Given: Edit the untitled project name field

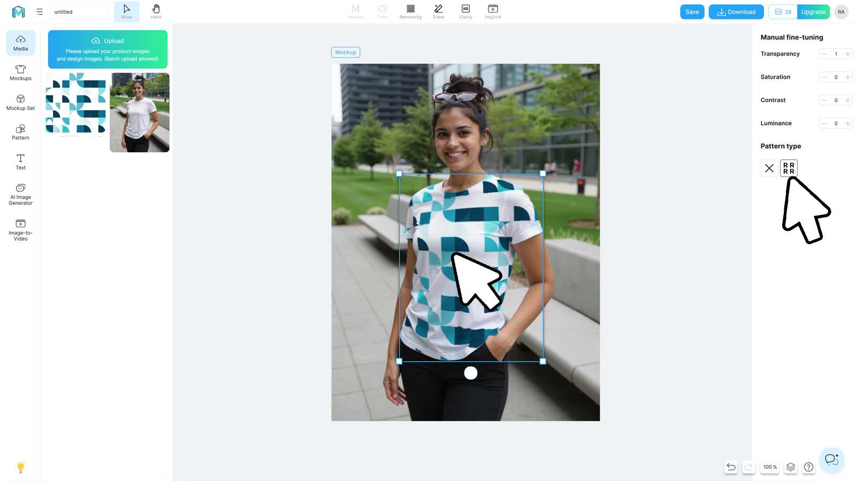Looking at the screenshot, I should coord(79,12).
